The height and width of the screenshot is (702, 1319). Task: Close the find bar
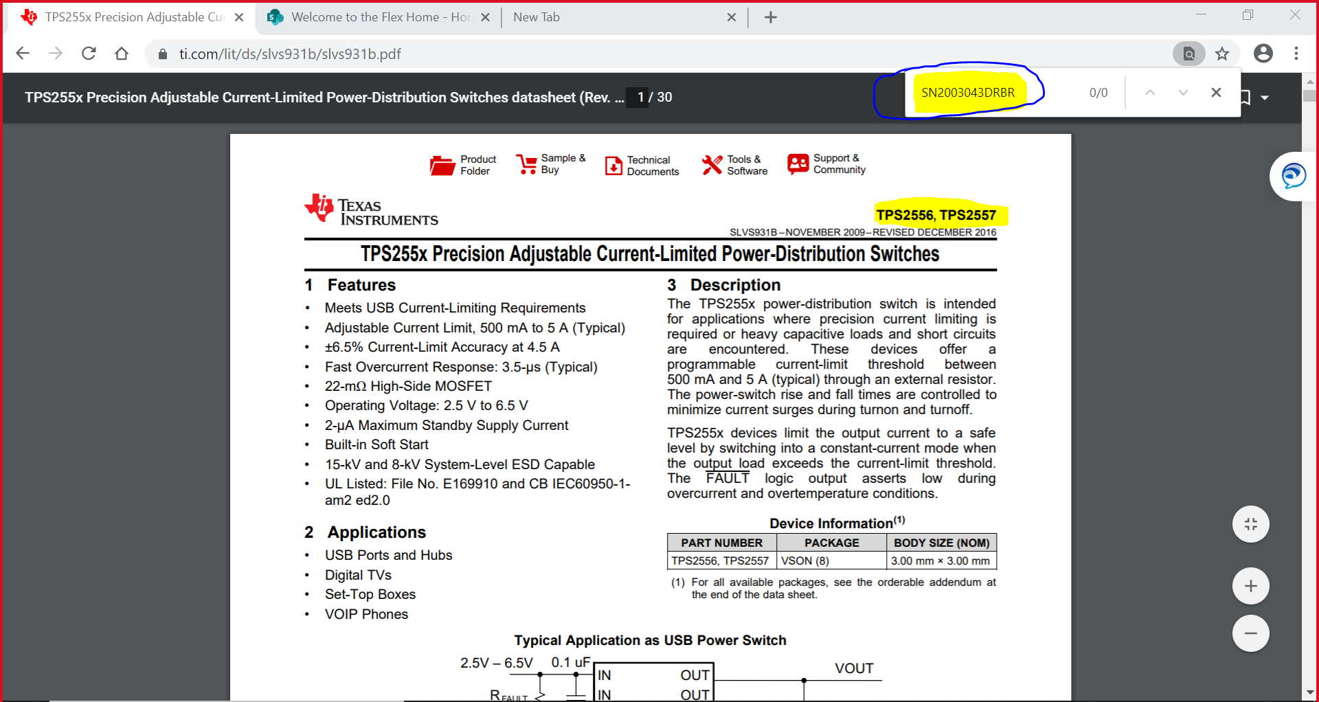click(1216, 93)
